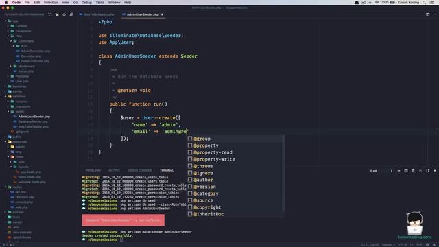Expand the Exceptions folder

[x=8, y=31]
